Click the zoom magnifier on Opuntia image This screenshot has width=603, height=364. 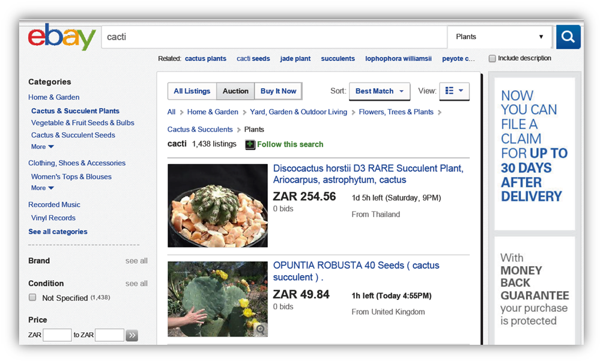point(261,329)
